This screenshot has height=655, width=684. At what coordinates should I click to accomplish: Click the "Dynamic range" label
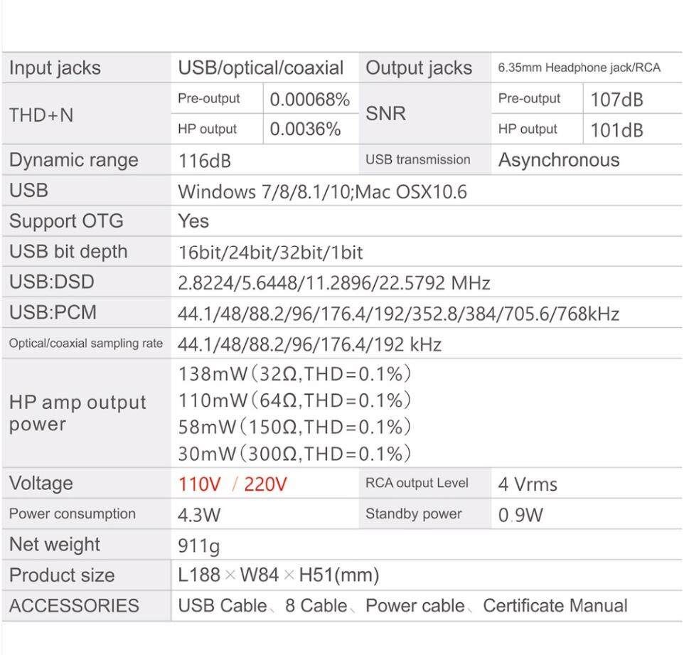coord(74,160)
